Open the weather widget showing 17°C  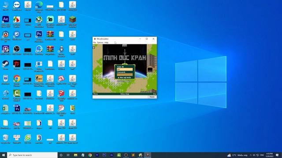click(237, 155)
